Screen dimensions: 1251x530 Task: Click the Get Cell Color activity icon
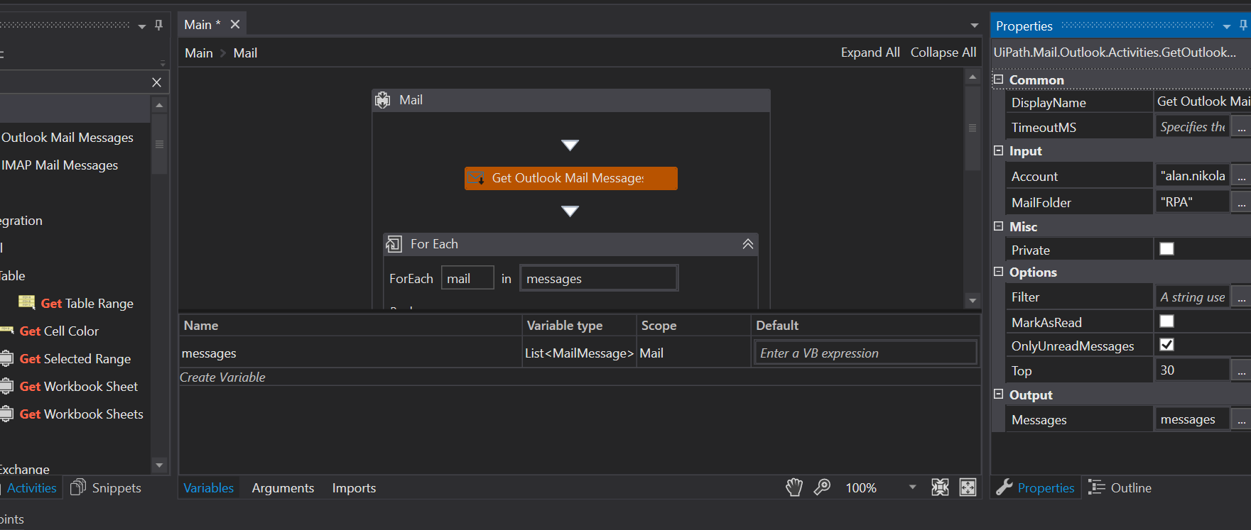7,331
